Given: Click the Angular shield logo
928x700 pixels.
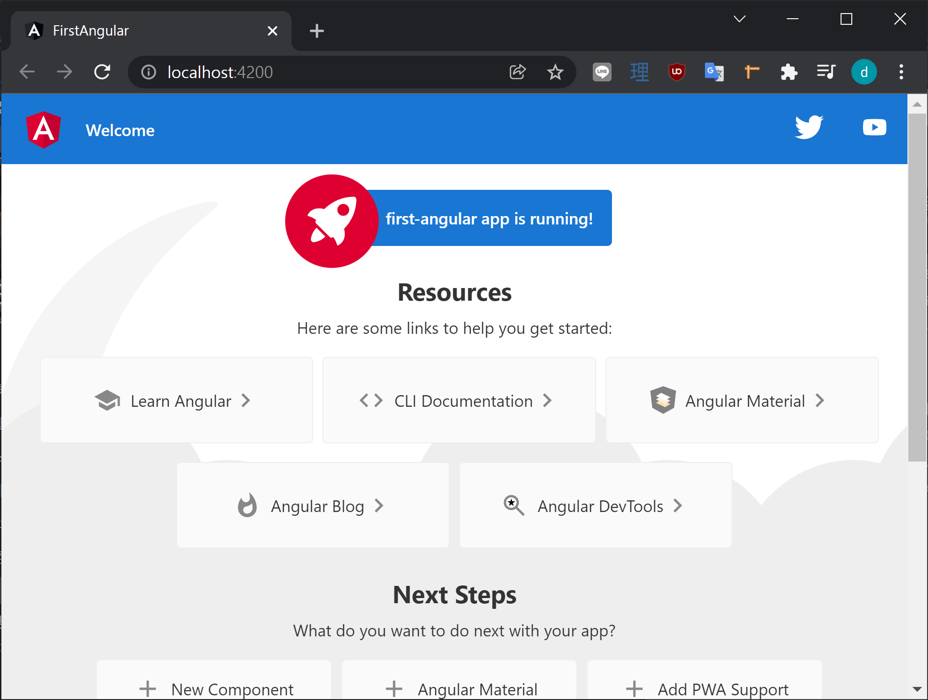Looking at the screenshot, I should (43, 130).
